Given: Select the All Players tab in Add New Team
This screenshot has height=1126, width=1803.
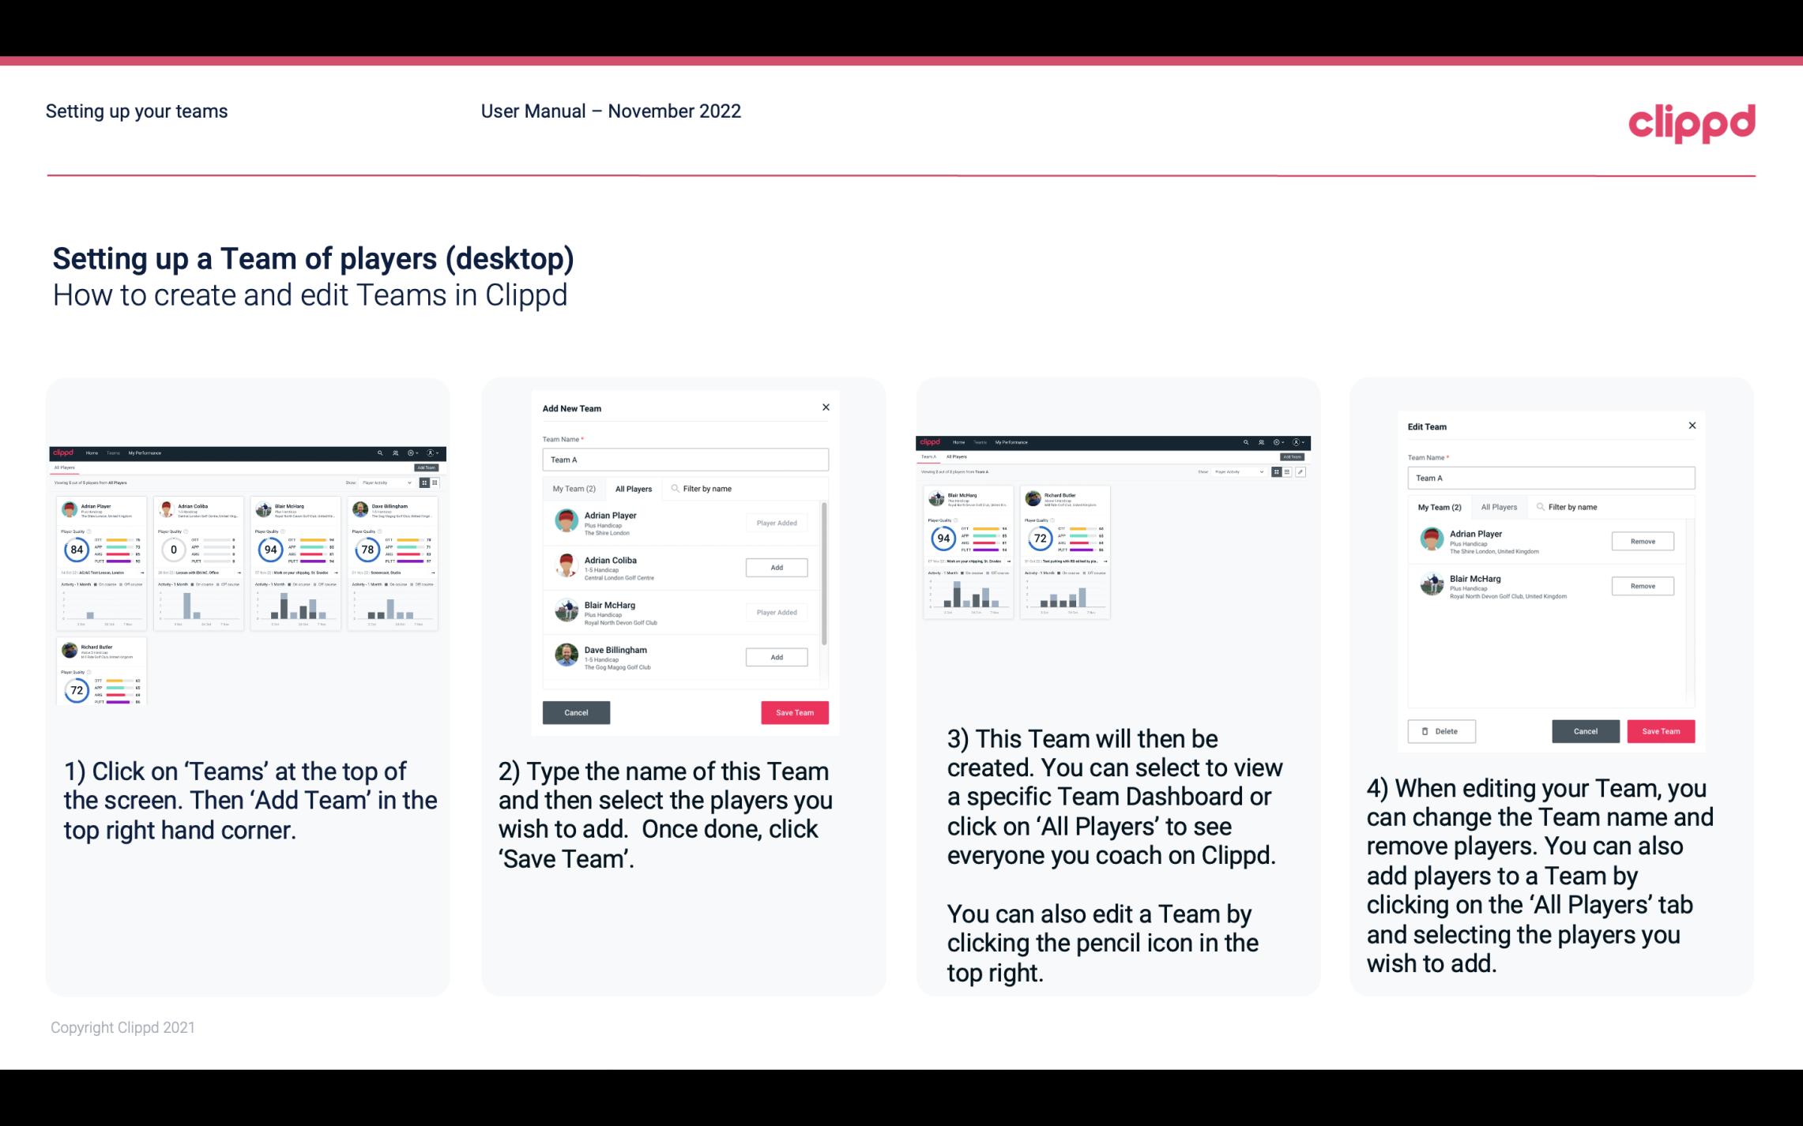Looking at the screenshot, I should tap(634, 489).
